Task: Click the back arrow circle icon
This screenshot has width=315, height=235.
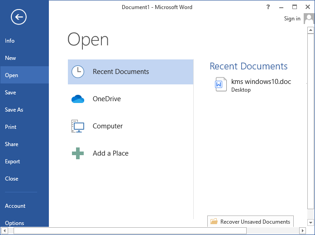Action: 19,17
